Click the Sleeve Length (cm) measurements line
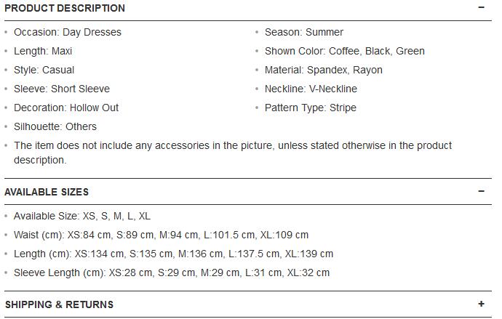 click(172, 272)
